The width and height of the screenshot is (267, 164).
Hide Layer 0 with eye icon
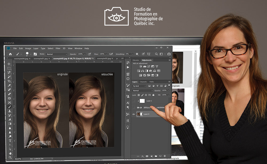click(134, 114)
